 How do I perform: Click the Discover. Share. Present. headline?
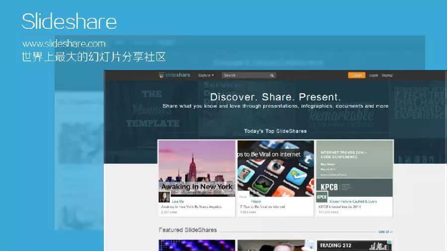click(275, 97)
